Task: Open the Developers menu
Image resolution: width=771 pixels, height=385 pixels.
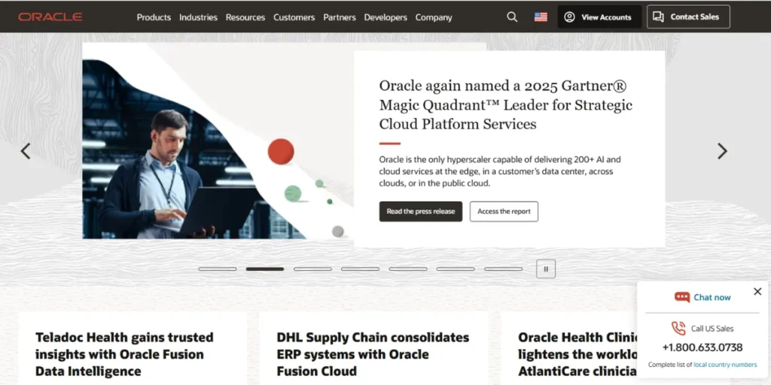Action: pos(385,17)
